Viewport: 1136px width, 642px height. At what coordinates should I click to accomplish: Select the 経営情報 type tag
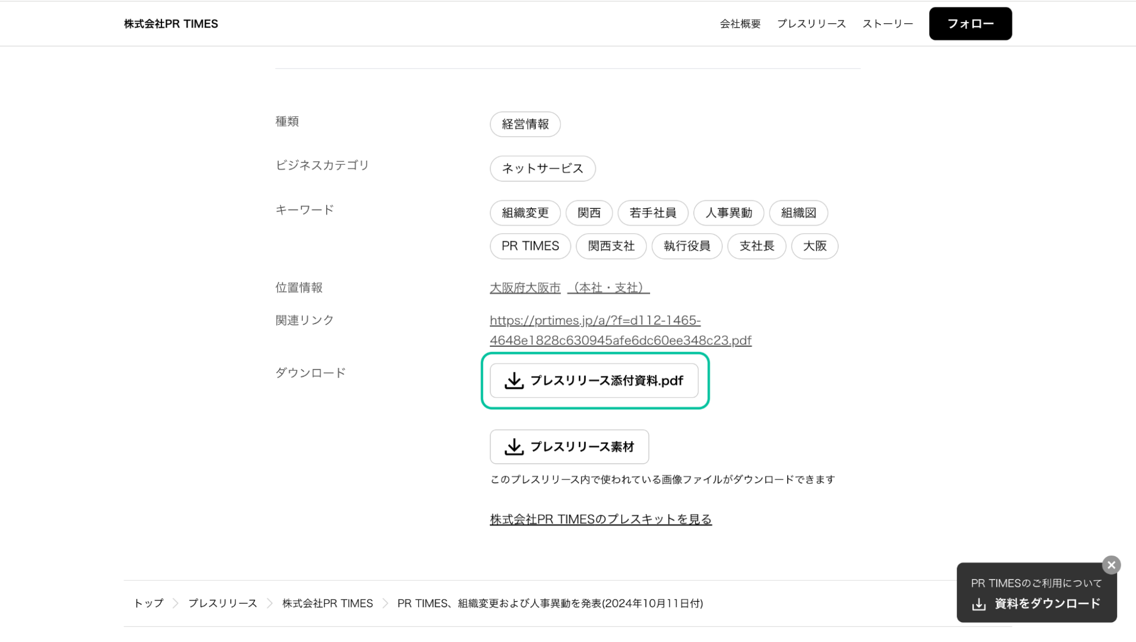(525, 124)
